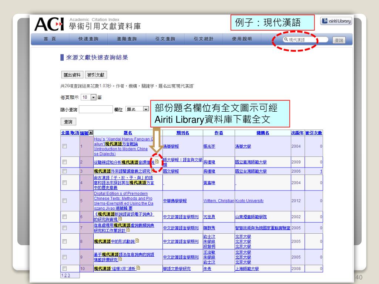Image resolution: width=379 pixels, height=284 pixels.
Task: Open the 每頁顯示 results-per-page dropdown
Action: click(88, 97)
